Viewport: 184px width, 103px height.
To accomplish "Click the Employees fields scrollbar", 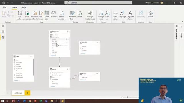I will 70,43.
